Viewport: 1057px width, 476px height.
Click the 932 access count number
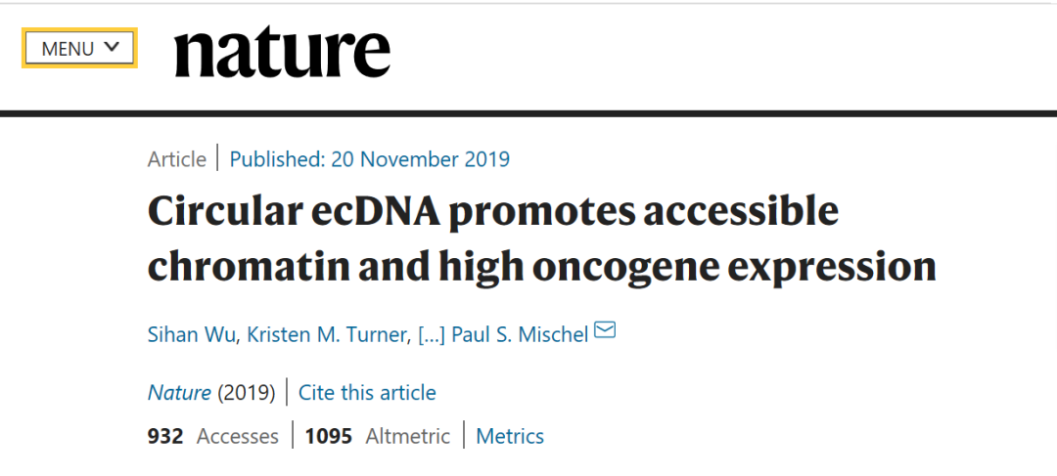pos(165,436)
